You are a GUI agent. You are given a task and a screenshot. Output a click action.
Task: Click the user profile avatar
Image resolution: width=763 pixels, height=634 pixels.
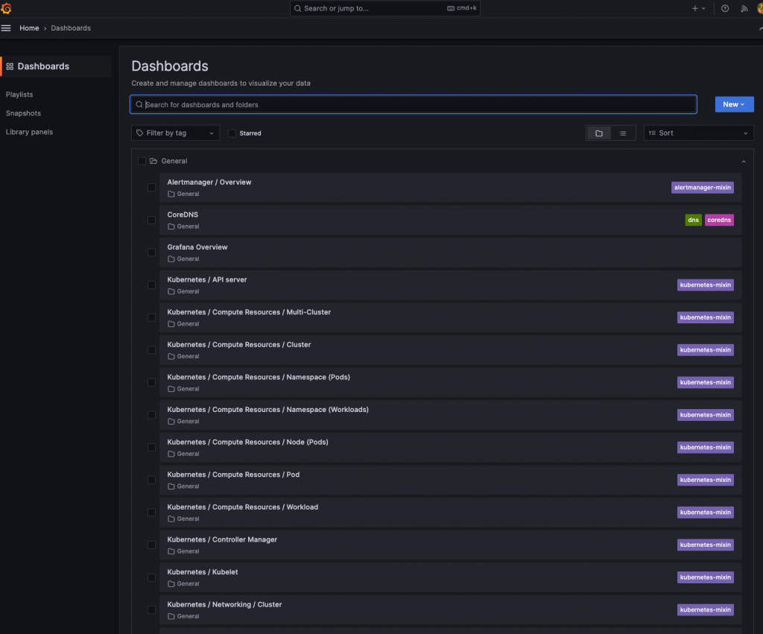pyautogui.click(x=759, y=8)
